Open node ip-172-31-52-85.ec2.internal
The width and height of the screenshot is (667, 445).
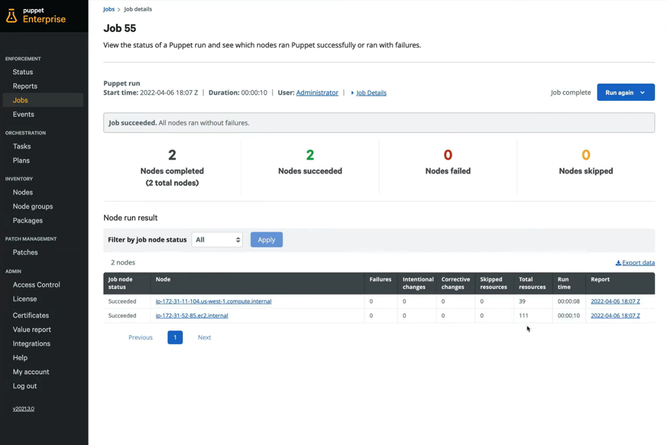tap(191, 316)
